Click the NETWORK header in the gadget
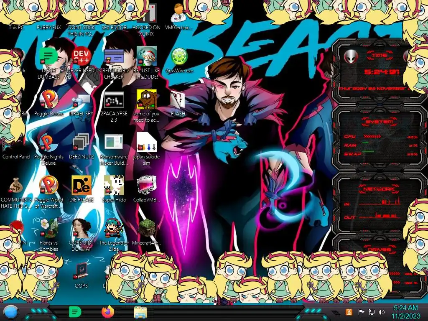 379,189
